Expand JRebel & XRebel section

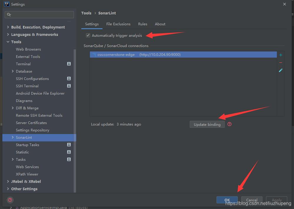tap(8, 181)
